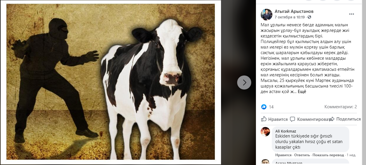
Task: Expand the post text with Ещё
Action: 302,92
